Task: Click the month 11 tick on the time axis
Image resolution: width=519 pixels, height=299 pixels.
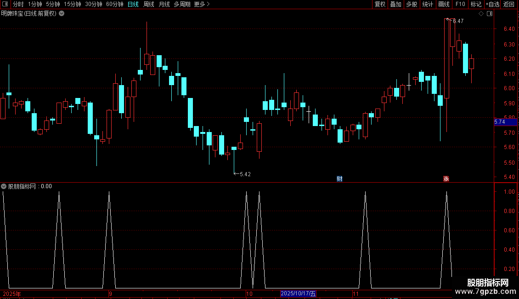Action: click(x=355, y=293)
